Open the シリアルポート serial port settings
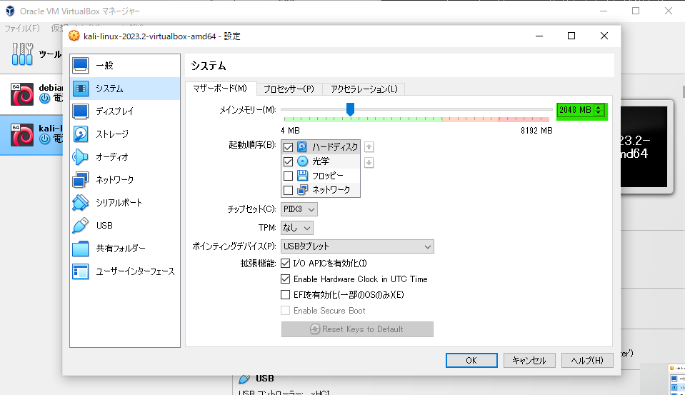The image size is (685, 395). pyautogui.click(x=125, y=203)
